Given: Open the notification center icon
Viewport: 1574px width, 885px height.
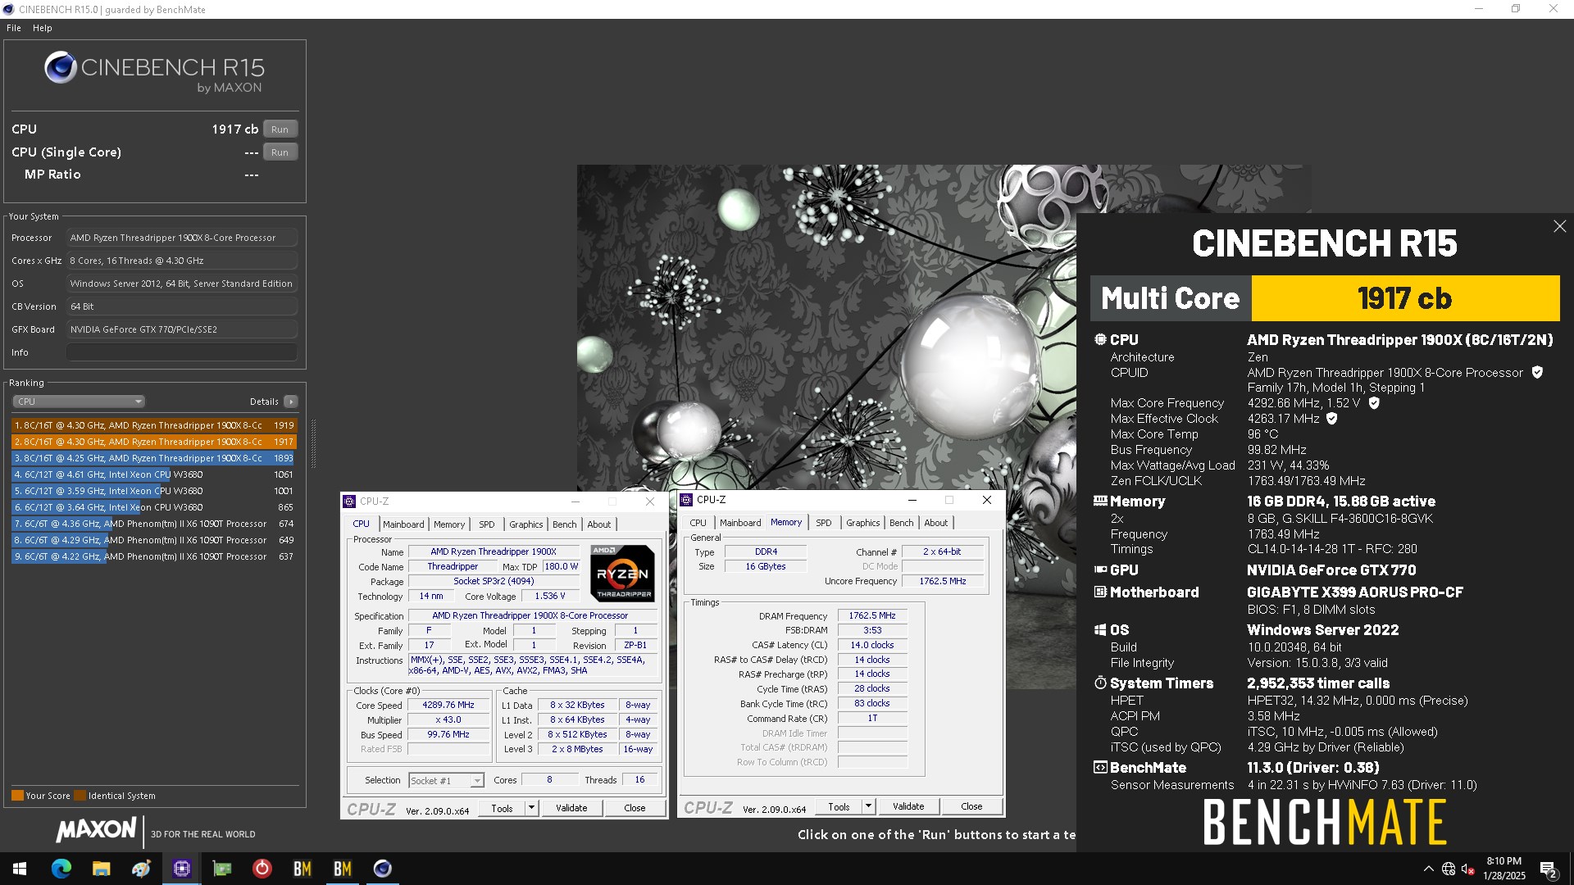Looking at the screenshot, I should click(x=1548, y=869).
